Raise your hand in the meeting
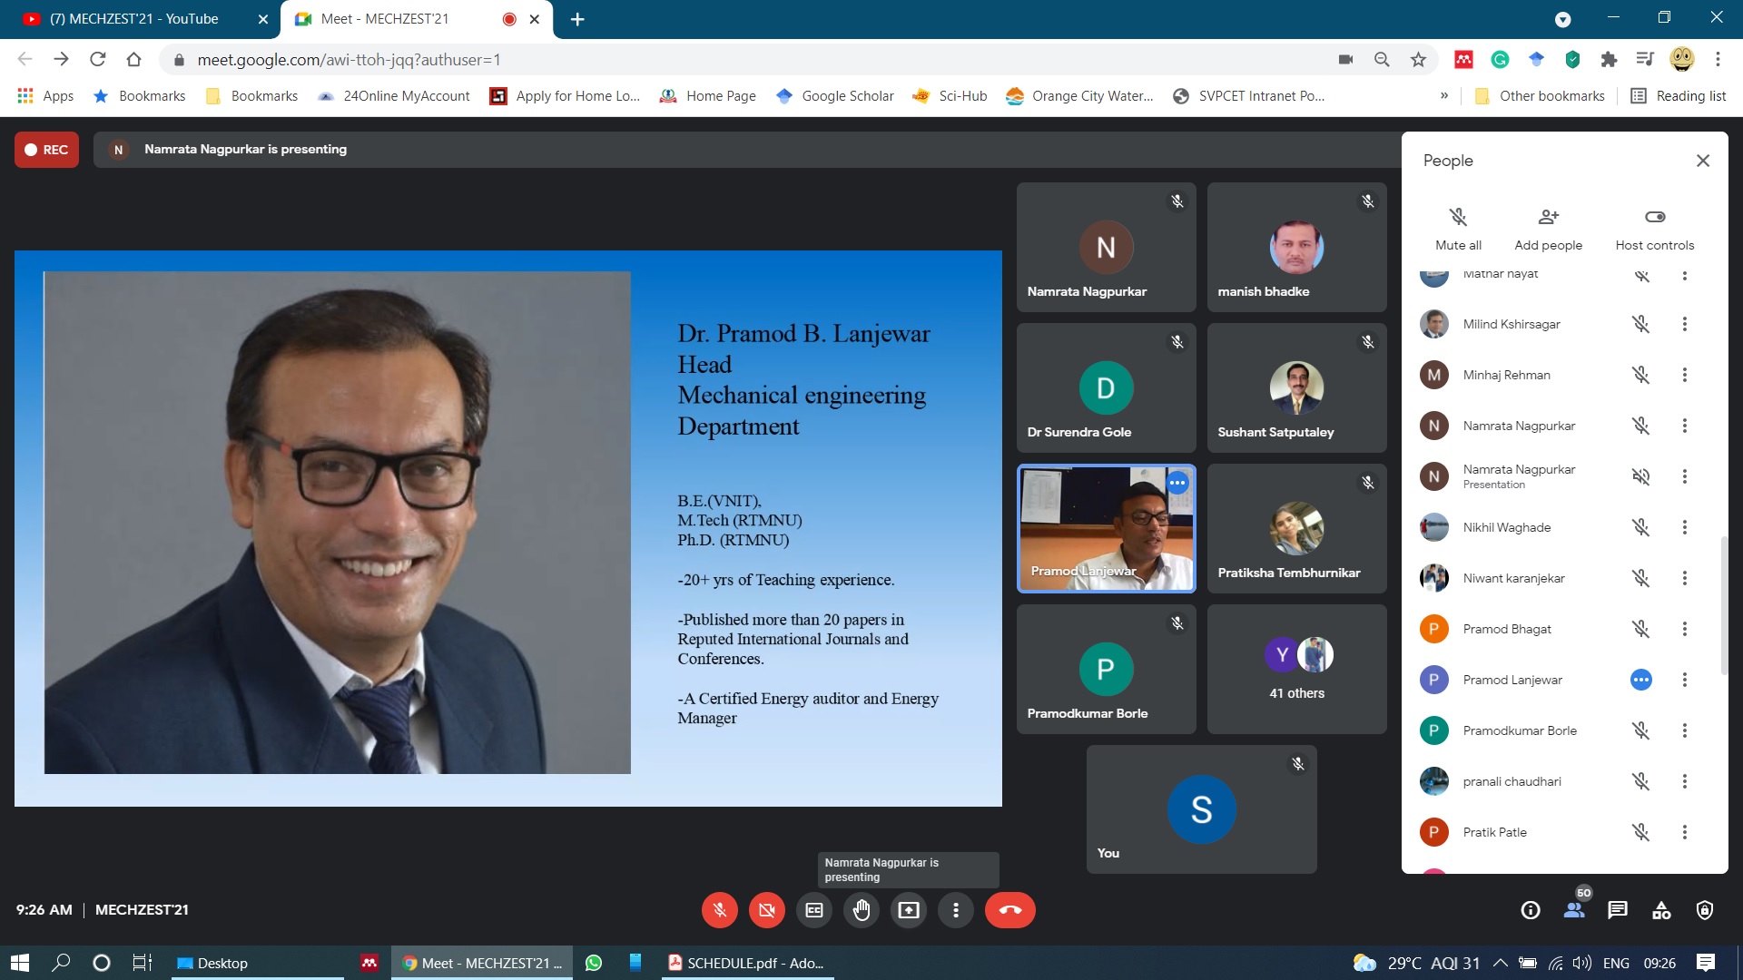1743x980 pixels. pos(862,910)
